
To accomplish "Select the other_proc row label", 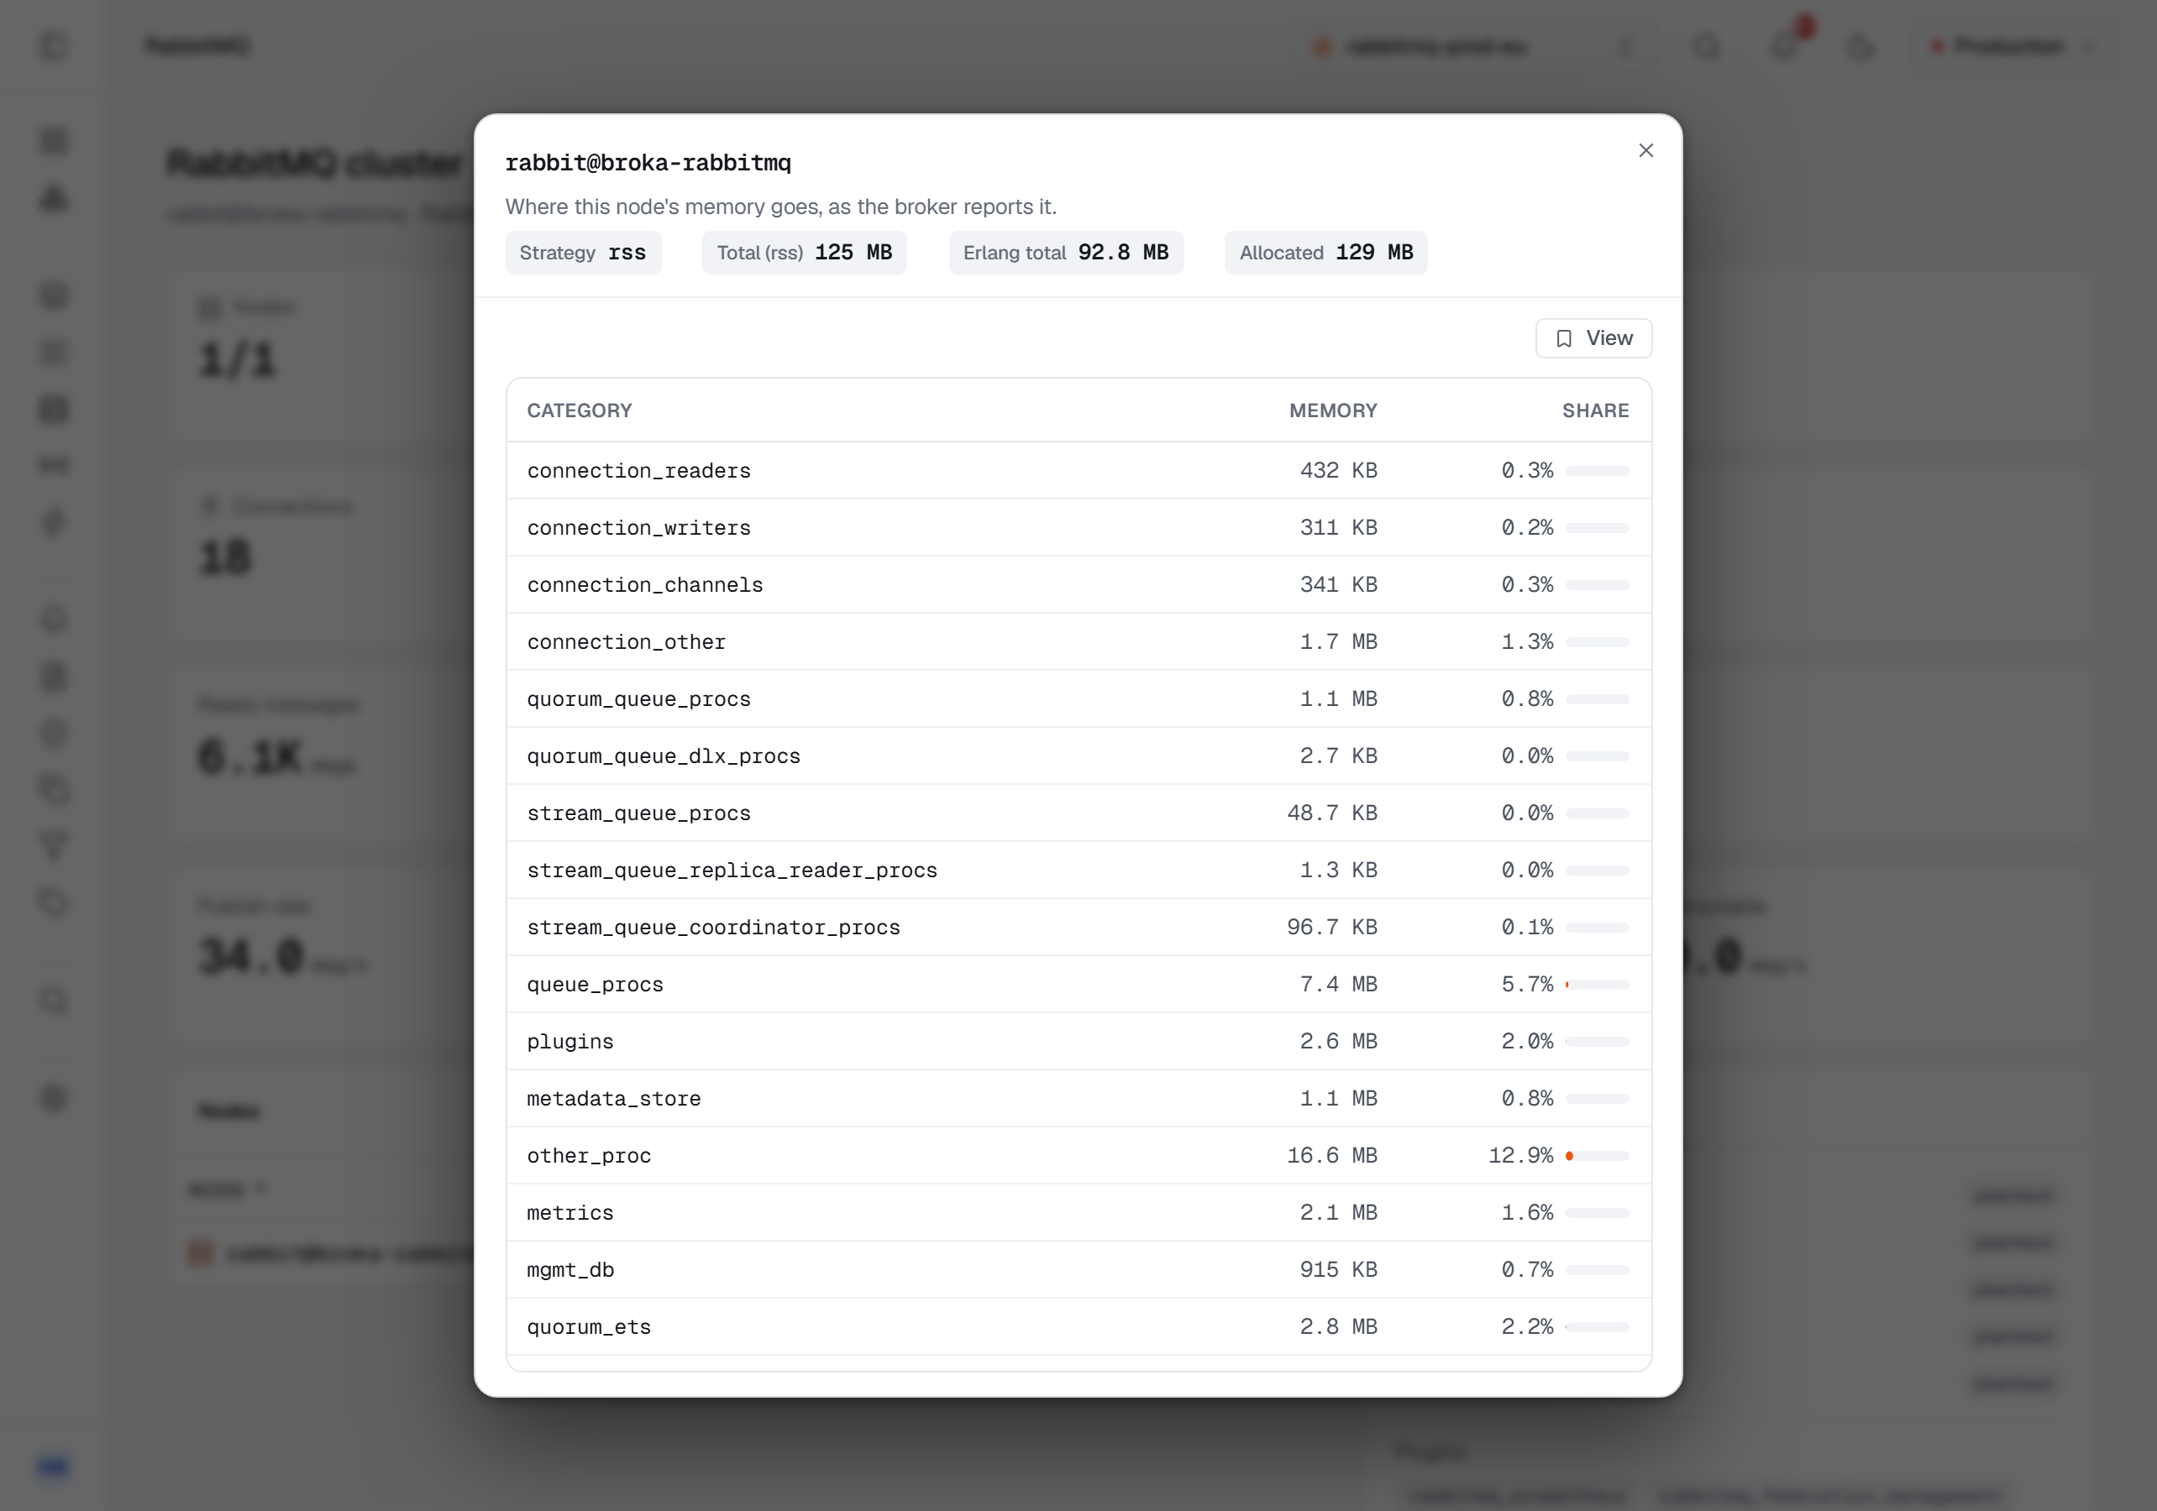I will tap(589, 1156).
